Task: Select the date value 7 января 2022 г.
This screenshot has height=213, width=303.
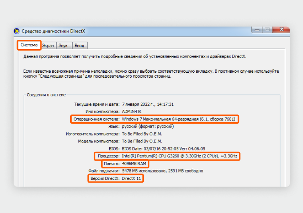Action: (x=148, y=104)
